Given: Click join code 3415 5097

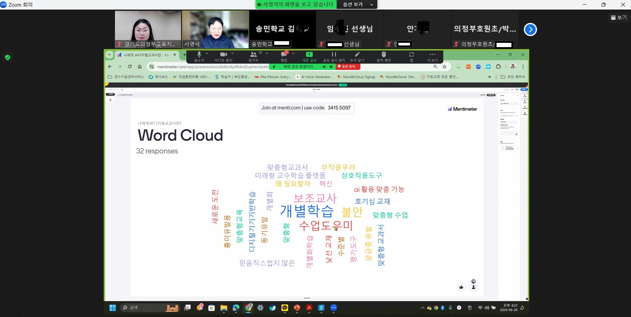Looking at the screenshot, I should tap(339, 108).
